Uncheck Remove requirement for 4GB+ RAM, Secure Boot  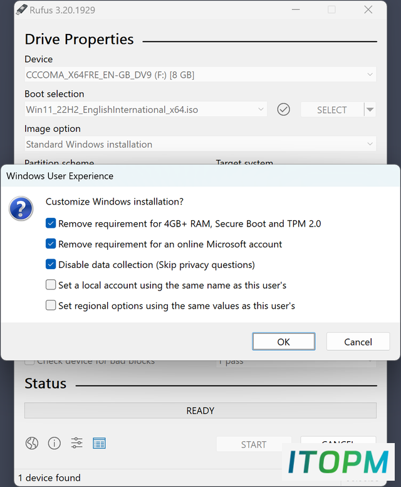[x=51, y=223]
